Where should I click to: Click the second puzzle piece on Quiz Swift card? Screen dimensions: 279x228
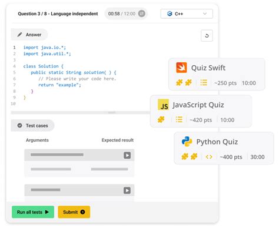pyautogui.click(x=188, y=82)
